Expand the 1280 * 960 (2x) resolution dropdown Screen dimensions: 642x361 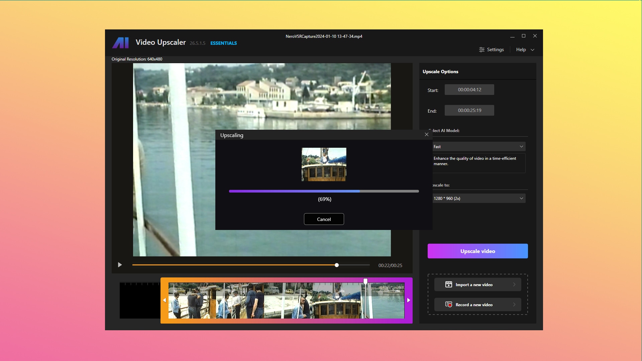[x=478, y=198]
